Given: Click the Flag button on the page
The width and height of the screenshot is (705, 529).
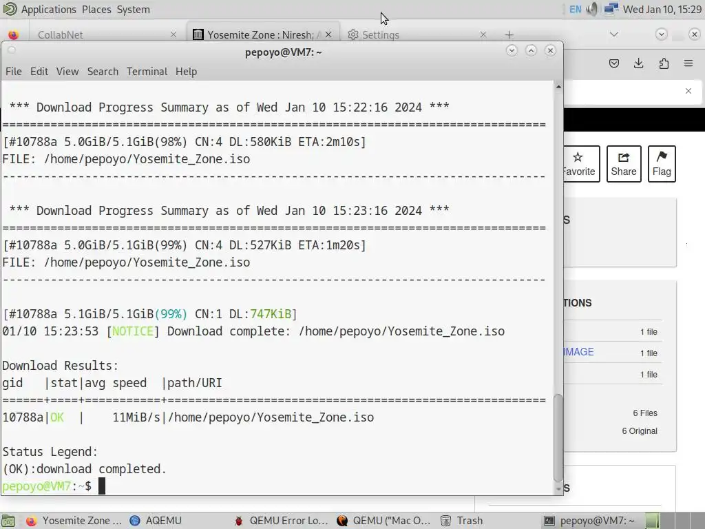Looking at the screenshot, I should [662, 164].
